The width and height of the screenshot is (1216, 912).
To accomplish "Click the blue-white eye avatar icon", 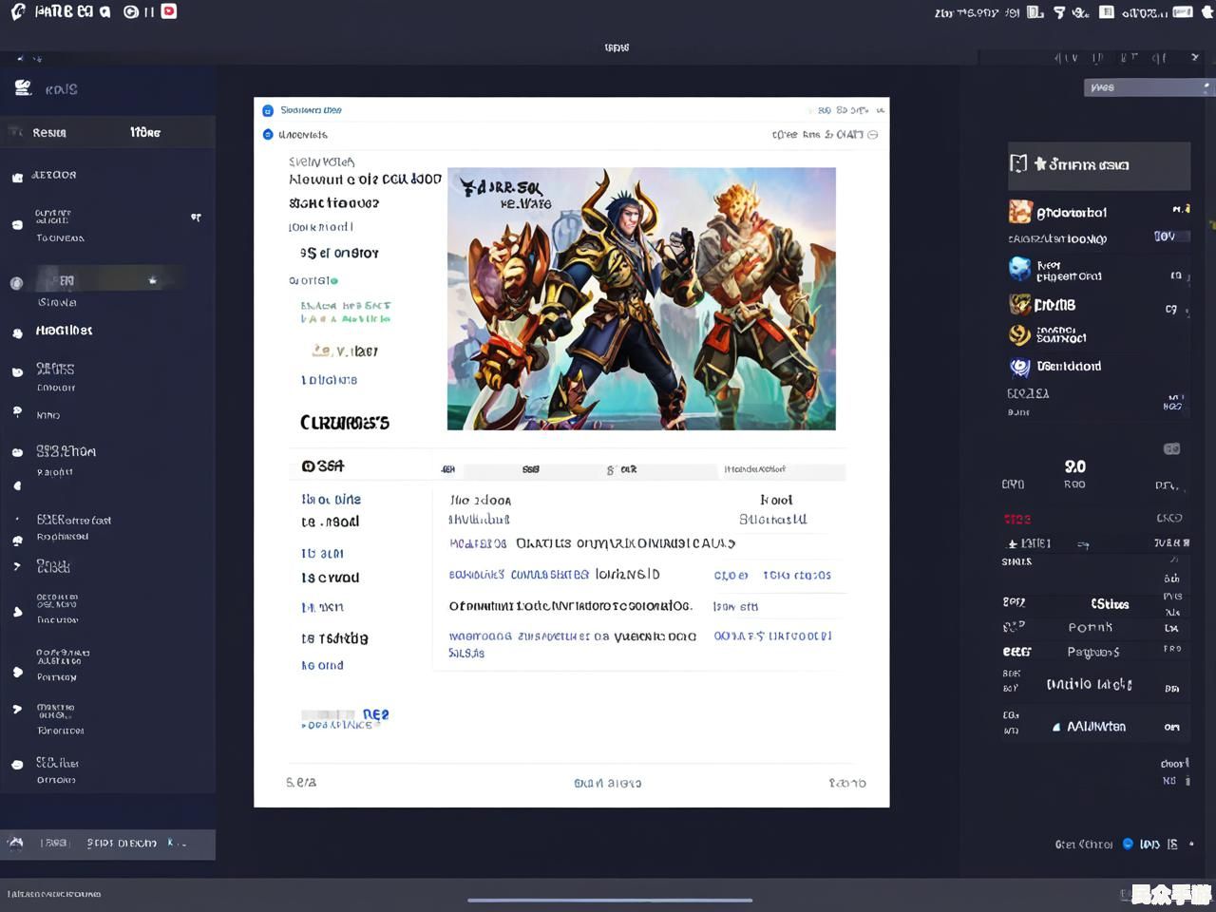I will coord(1019,367).
